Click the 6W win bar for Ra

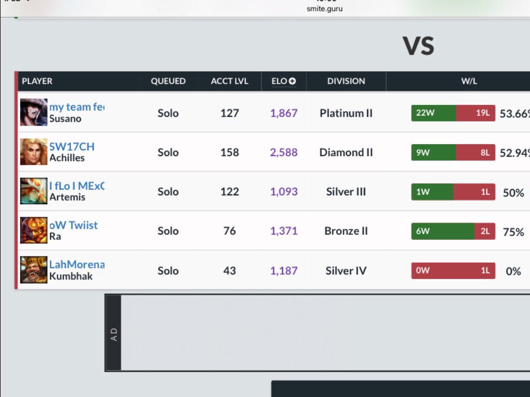(x=443, y=231)
